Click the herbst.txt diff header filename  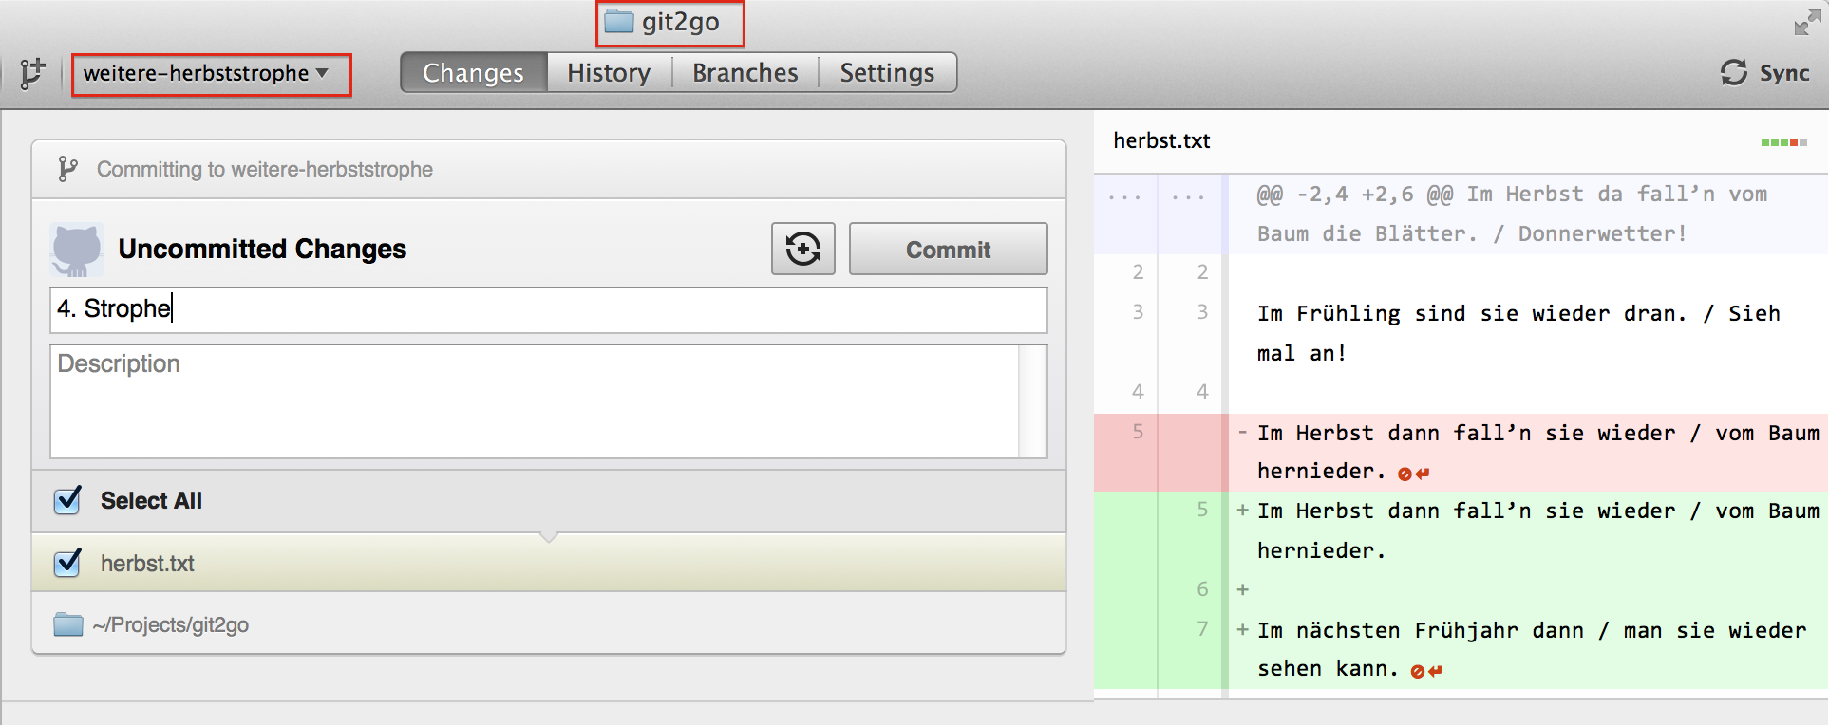[1161, 140]
